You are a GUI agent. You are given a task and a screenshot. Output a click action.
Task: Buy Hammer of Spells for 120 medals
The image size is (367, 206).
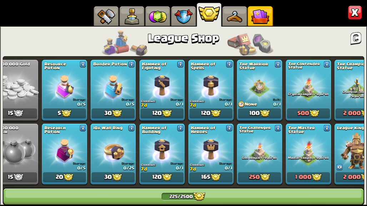(x=211, y=113)
